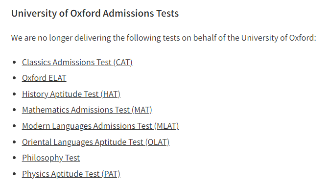
Task: Click the Physics Aptitude Test (PAT) link
Action: pos(71,174)
